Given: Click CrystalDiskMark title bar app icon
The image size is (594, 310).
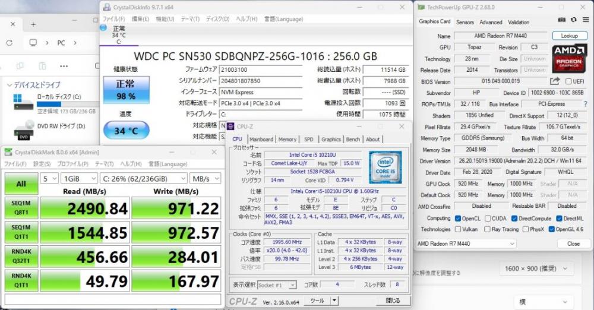Looking at the screenshot, I should click(x=8, y=152).
